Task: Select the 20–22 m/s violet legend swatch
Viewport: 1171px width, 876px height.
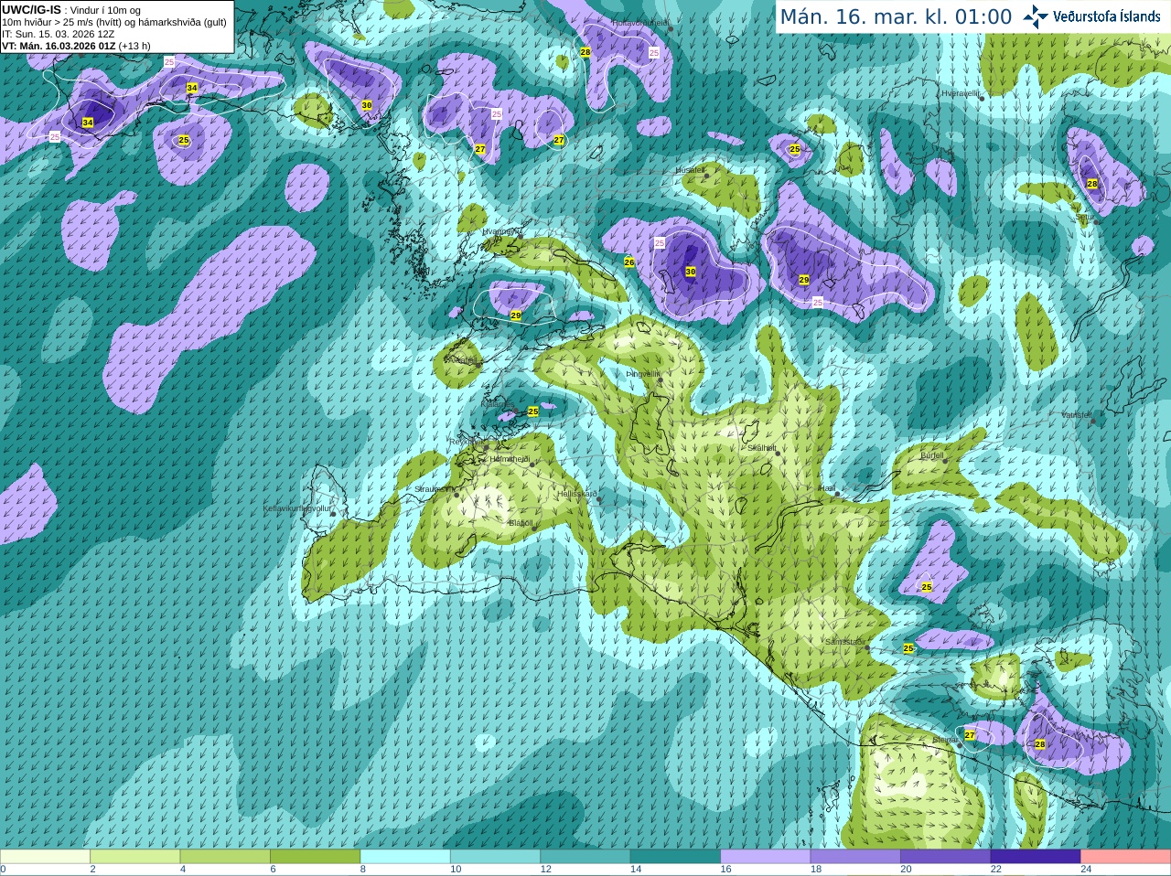Action: (946, 857)
